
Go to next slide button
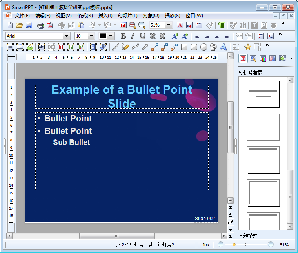(x=230, y=229)
